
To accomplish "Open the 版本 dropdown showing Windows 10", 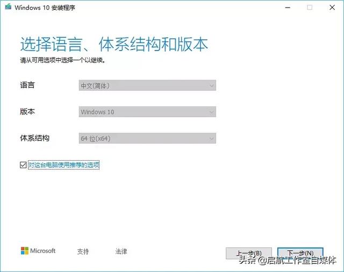I will click(147, 112).
